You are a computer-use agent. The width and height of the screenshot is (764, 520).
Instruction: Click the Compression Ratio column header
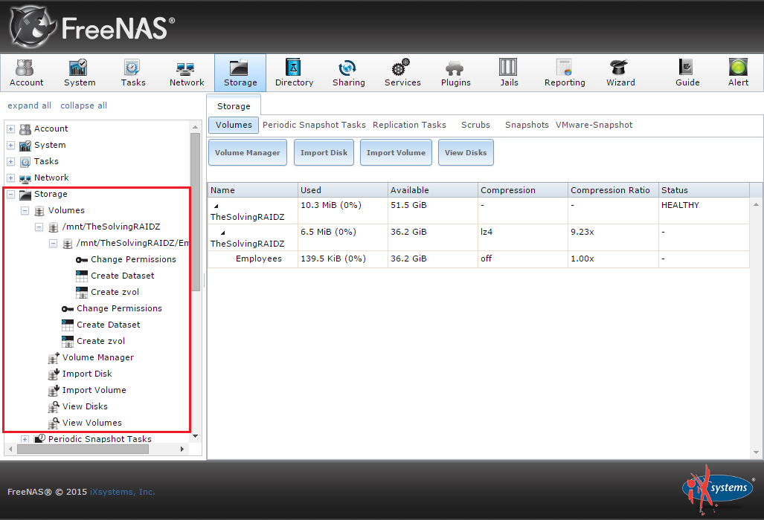tap(613, 190)
